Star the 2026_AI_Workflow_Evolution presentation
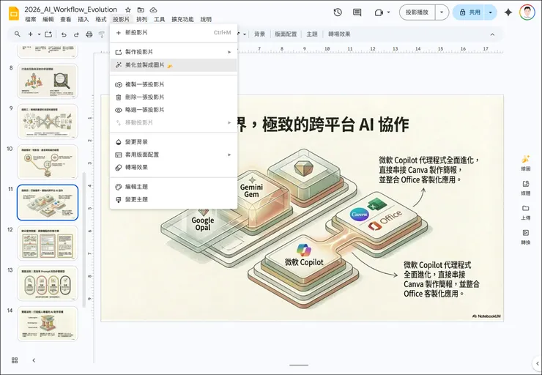The image size is (542, 375). [x=128, y=10]
